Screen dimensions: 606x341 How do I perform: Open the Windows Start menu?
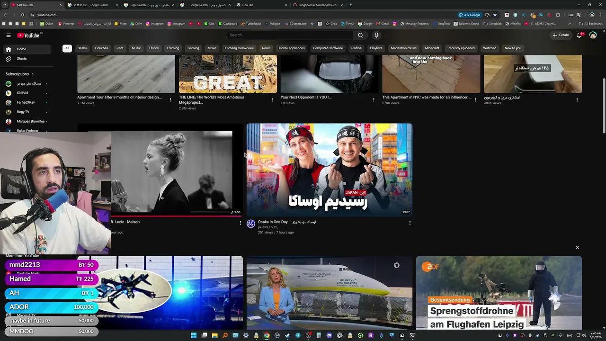(x=194, y=335)
